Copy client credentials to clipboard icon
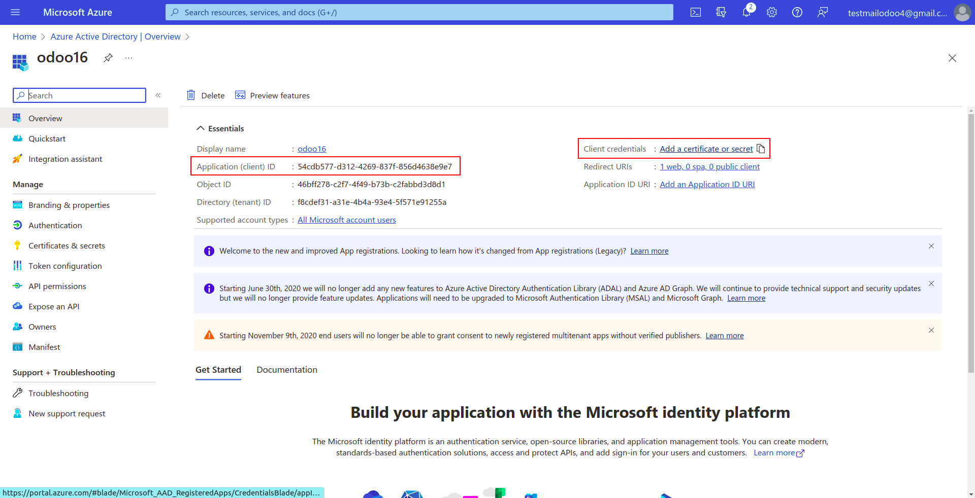Image resolution: width=975 pixels, height=498 pixels. tap(760, 149)
